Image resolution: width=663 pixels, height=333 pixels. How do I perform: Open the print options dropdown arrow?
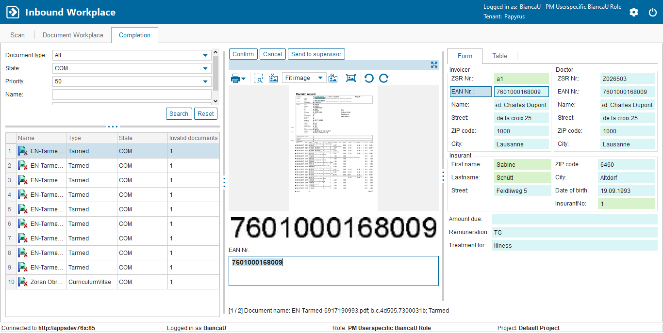tap(244, 79)
